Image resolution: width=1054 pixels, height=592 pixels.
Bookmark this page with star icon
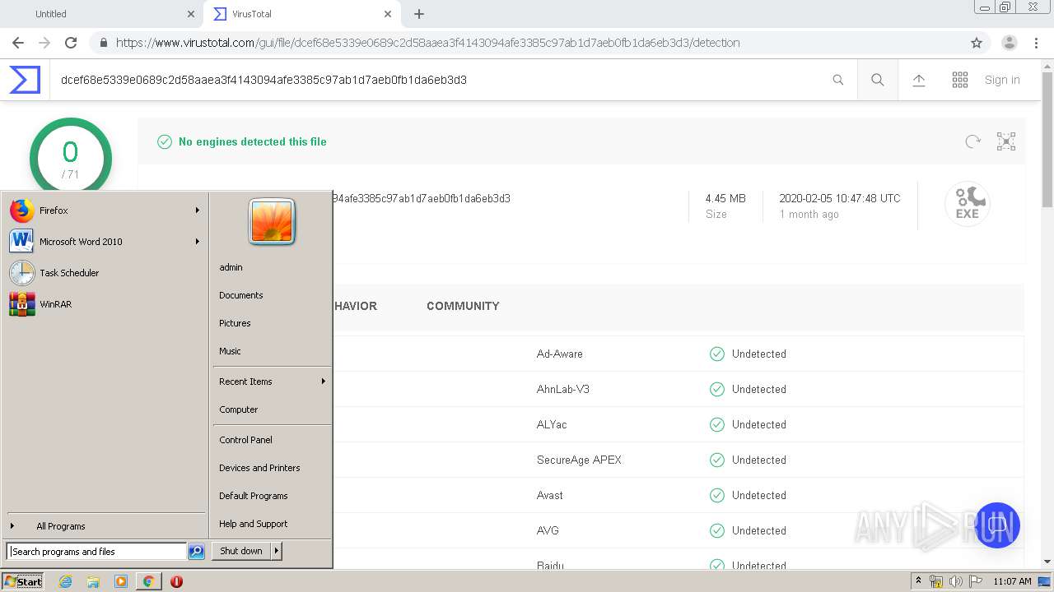point(977,43)
